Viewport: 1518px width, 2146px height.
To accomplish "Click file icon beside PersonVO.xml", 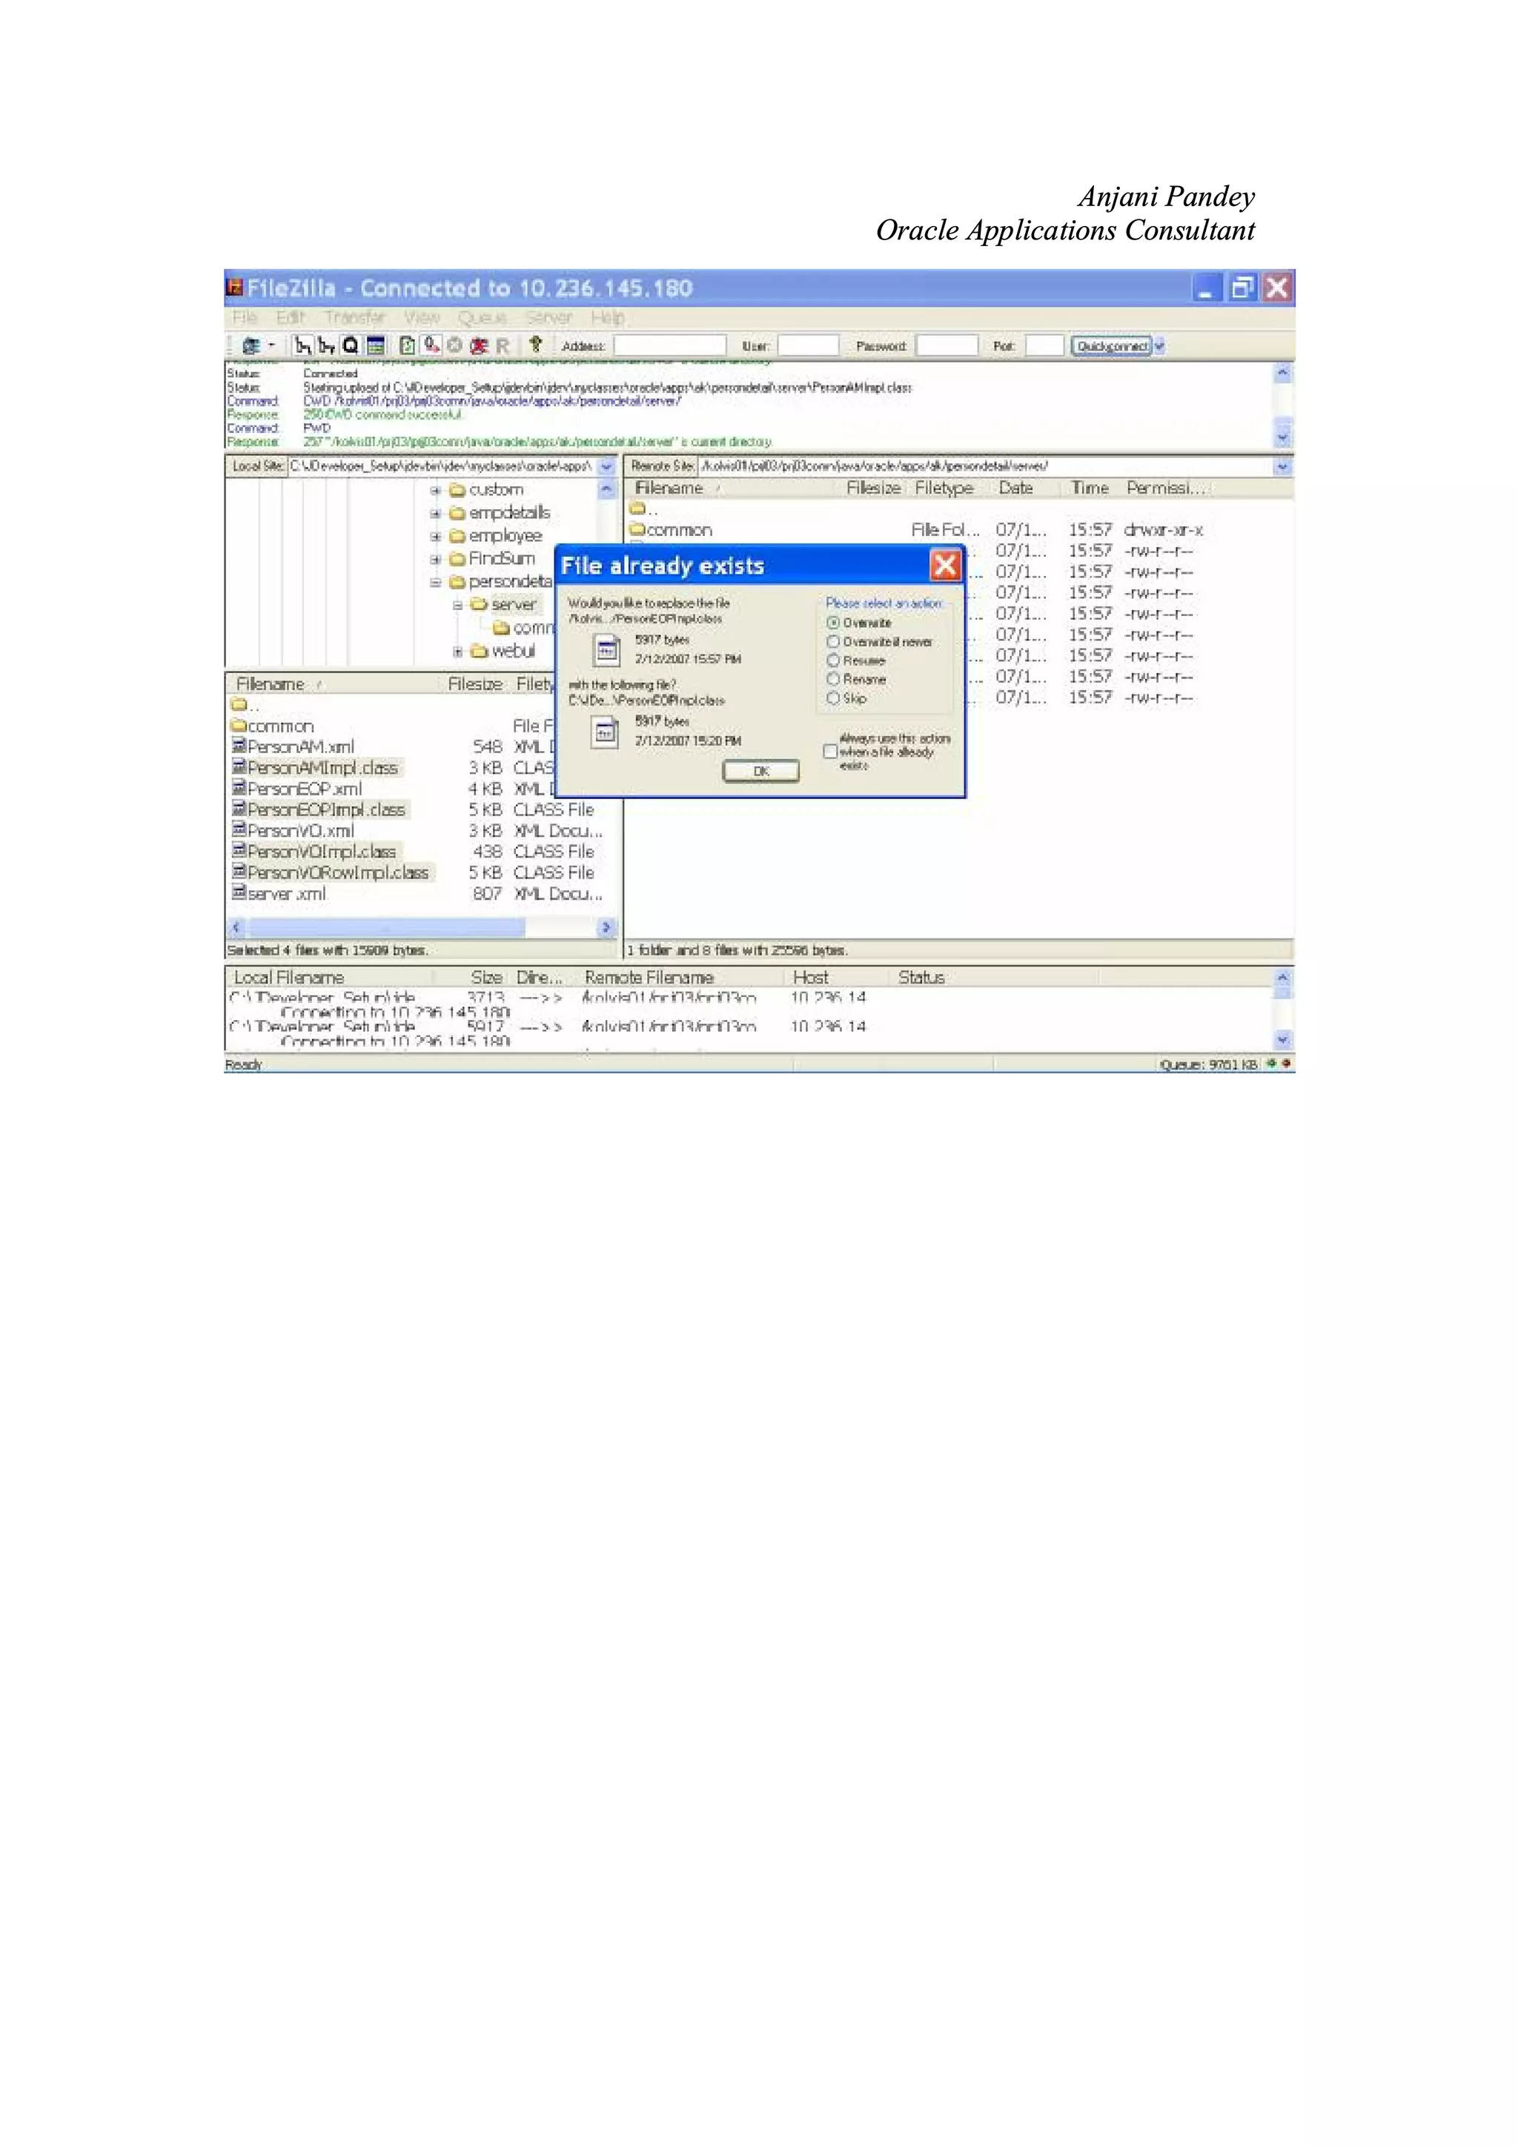I will point(239,830).
